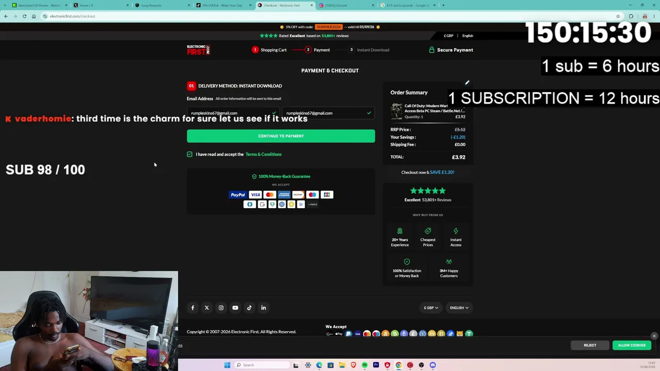Viewport: 660px width, 371px height.
Task: Open a new browser tab
Action: 443,5
